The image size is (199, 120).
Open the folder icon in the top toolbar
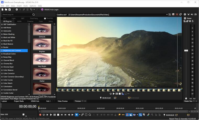click(x=6, y=10)
